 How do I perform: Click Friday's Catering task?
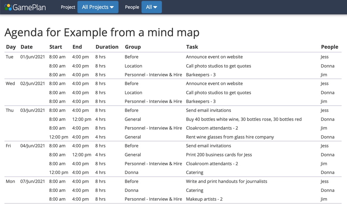195,173
